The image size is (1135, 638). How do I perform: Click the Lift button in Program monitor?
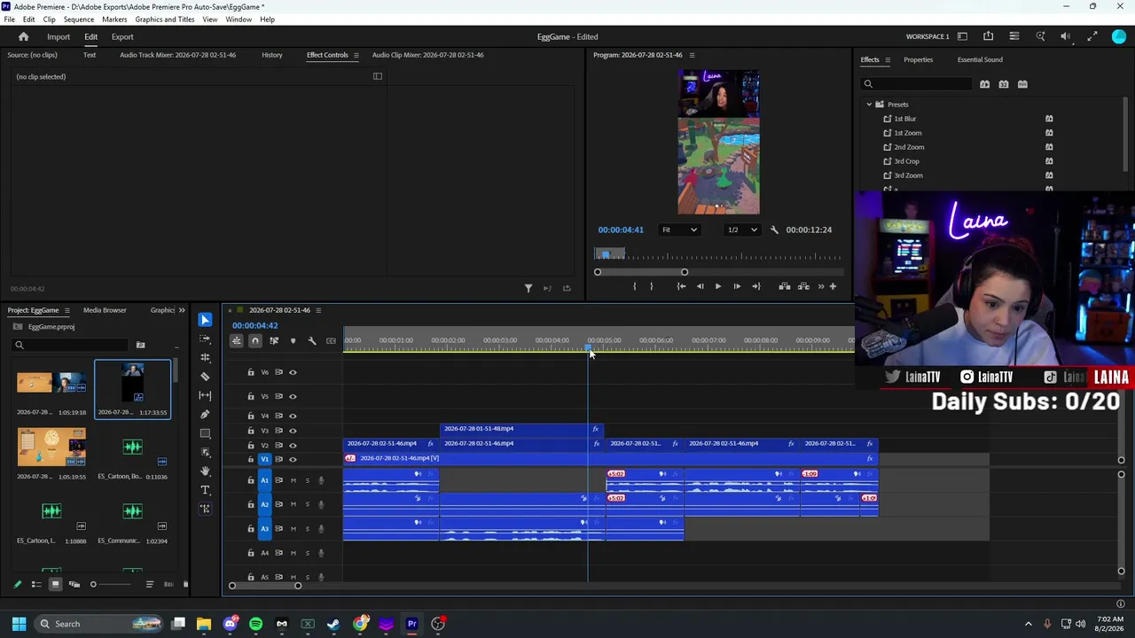(785, 286)
